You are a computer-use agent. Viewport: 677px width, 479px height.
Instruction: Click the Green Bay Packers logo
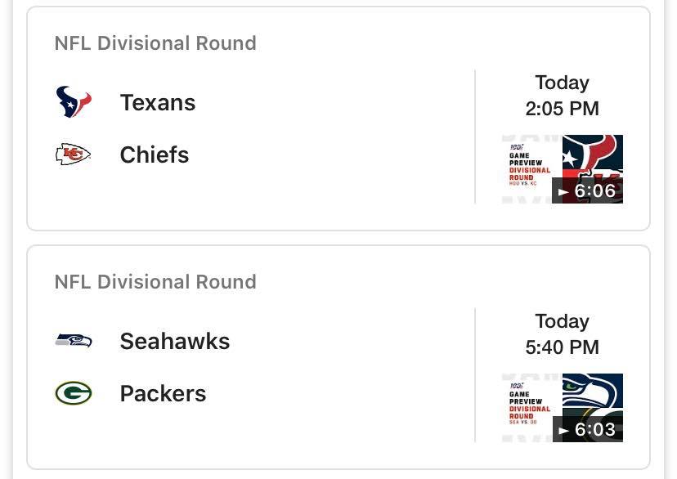point(74,393)
